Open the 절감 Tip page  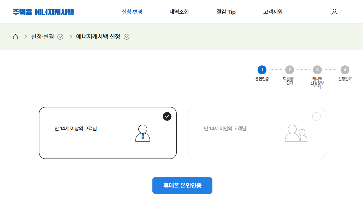(x=226, y=12)
